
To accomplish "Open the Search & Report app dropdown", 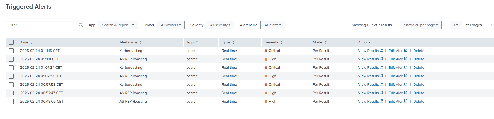I will (118, 25).
